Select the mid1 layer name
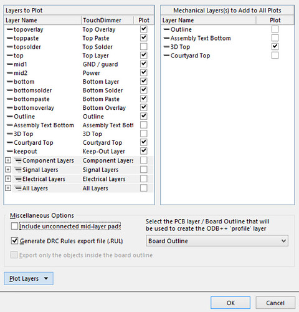Screen dimensions: 299x312 [21, 64]
